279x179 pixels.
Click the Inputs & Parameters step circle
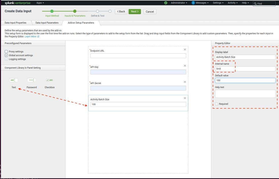[75, 11]
